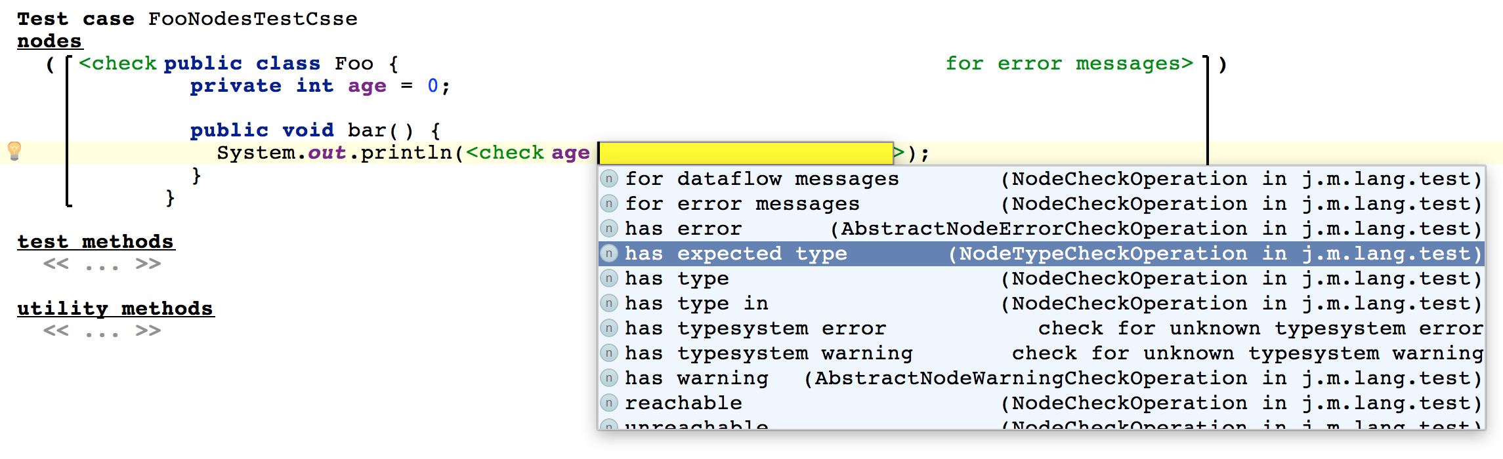Screen dimensions: 1503x459
Task: Click node icon beside 'has typesystem error'
Action: pos(609,328)
